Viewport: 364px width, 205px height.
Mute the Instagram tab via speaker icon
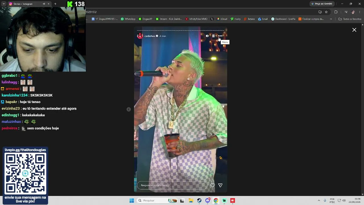pos(44,4)
